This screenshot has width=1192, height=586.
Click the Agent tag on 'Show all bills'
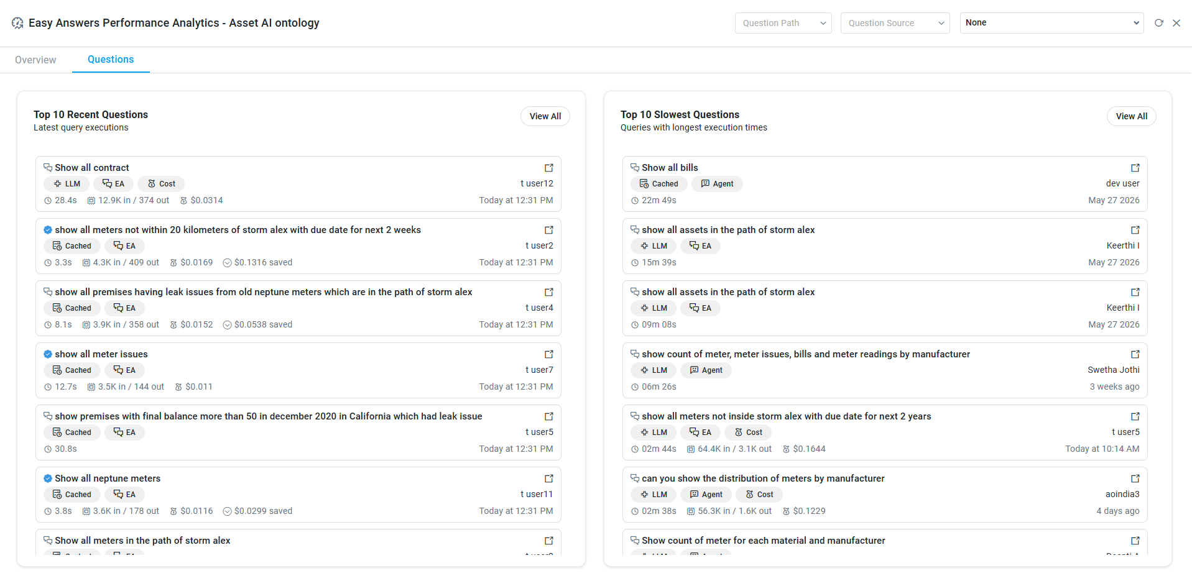(x=717, y=184)
